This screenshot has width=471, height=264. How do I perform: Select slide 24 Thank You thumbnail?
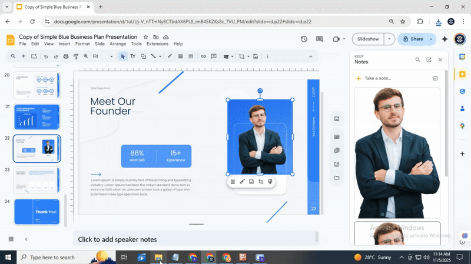click(37, 212)
